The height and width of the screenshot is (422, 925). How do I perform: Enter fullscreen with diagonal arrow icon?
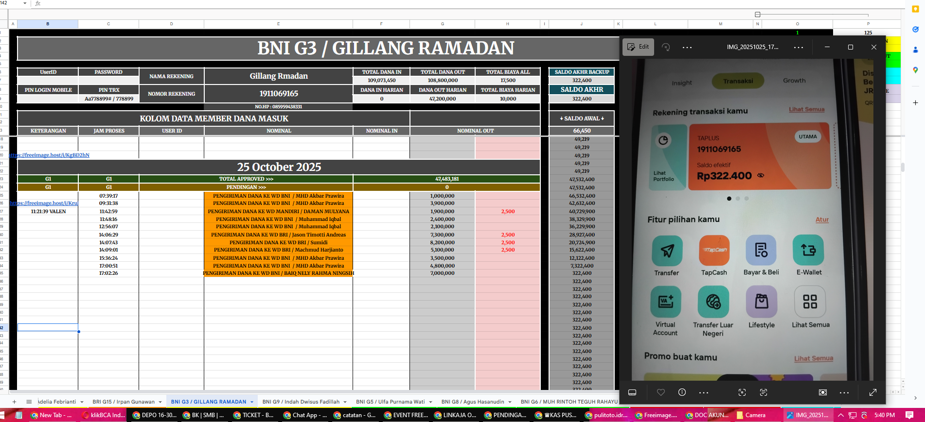pos(873,392)
